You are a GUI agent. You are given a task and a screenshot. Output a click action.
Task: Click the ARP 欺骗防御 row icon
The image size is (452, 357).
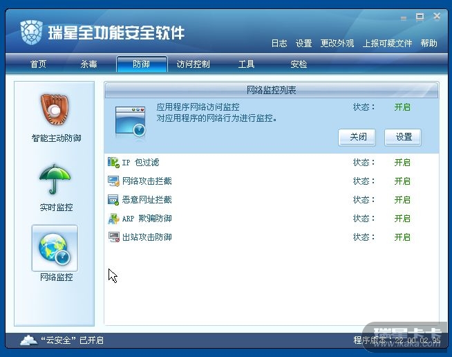tap(113, 219)
